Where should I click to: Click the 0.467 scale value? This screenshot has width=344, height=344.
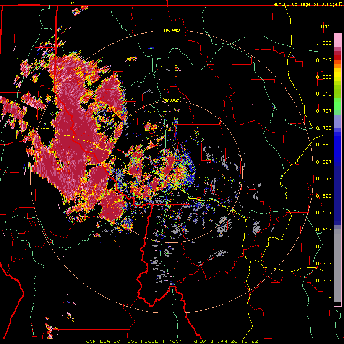324,213
